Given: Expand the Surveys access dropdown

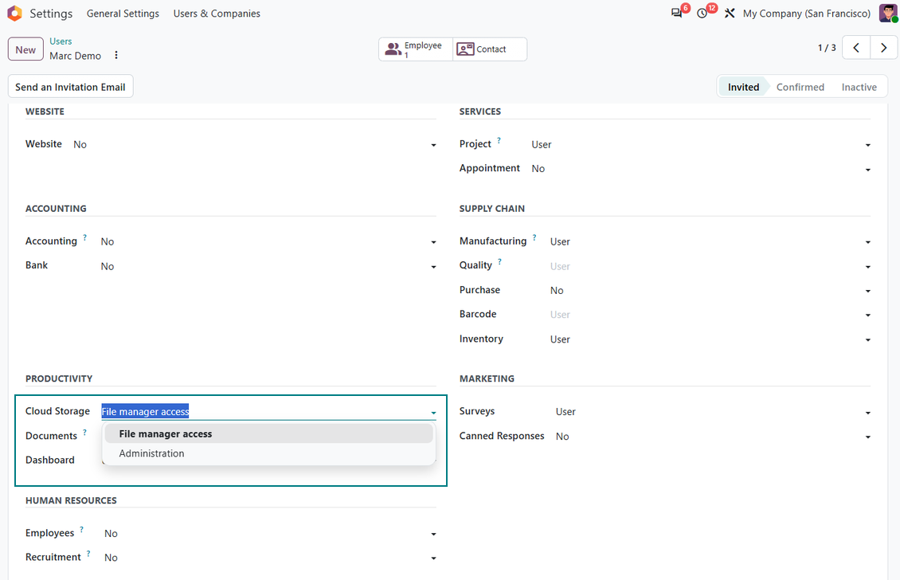Looking at the screenshot, I should click(x=868, y=413).
